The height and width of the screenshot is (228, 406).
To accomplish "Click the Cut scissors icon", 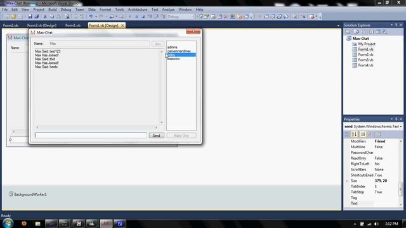I will [45, 16].
